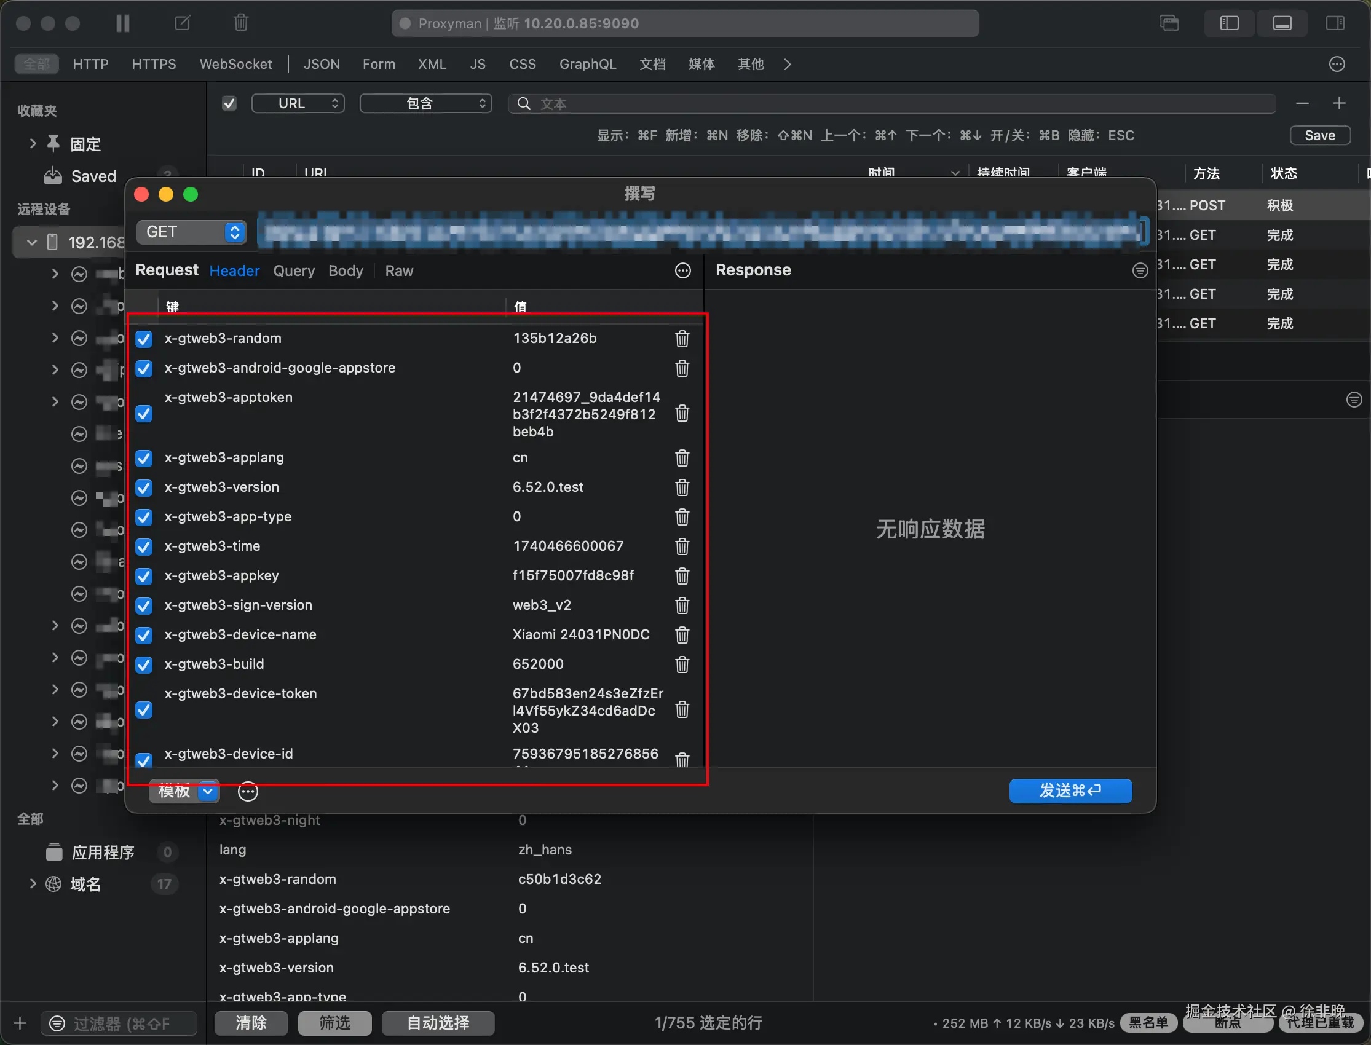This screenshot has height=1045, width=1371.
Task: Click the filter search text field
Action: (x=896, y=104)
